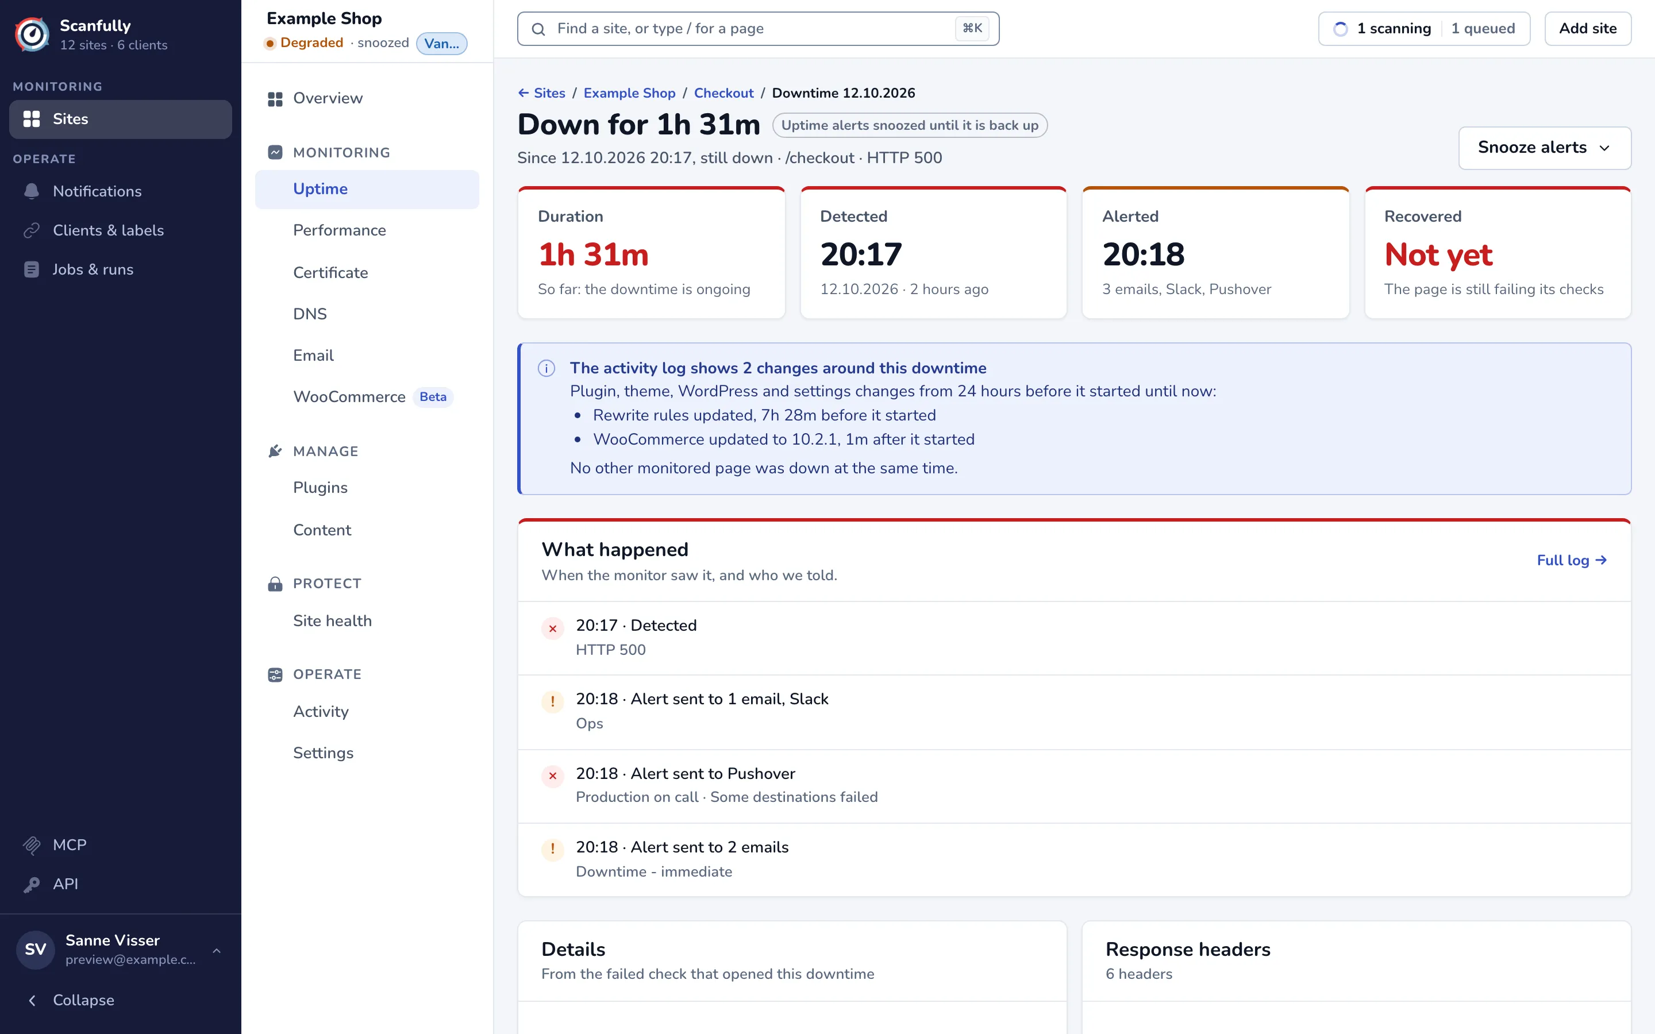Click the Jobs & runs list icon
The image size is (1655, 1034).
(32, 269)
